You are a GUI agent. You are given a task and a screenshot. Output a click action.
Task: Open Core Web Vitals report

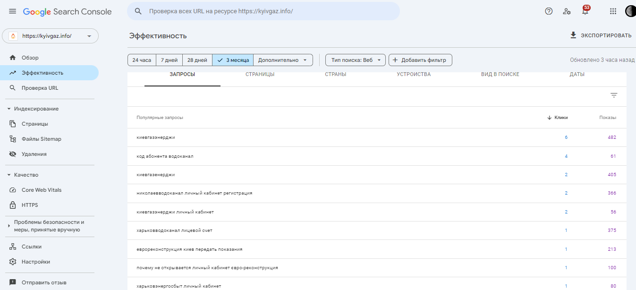coord(49,190)
